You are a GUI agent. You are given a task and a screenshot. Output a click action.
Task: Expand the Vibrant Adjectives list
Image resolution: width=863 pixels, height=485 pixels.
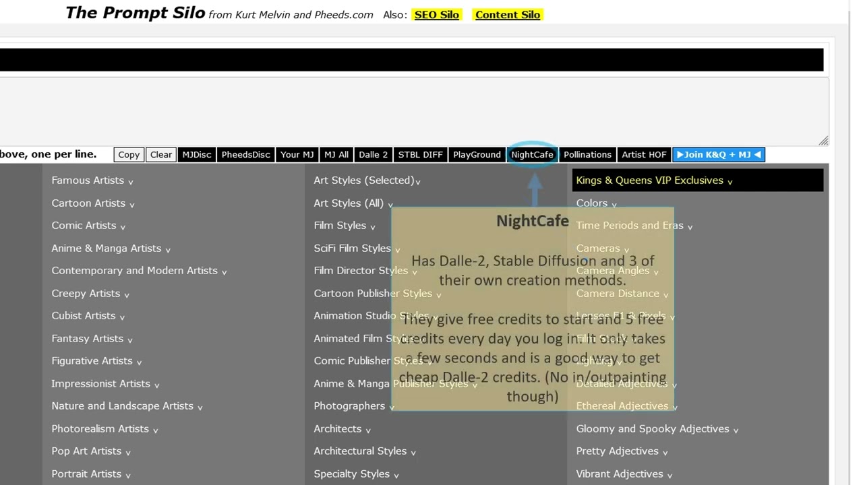(624, 474)
